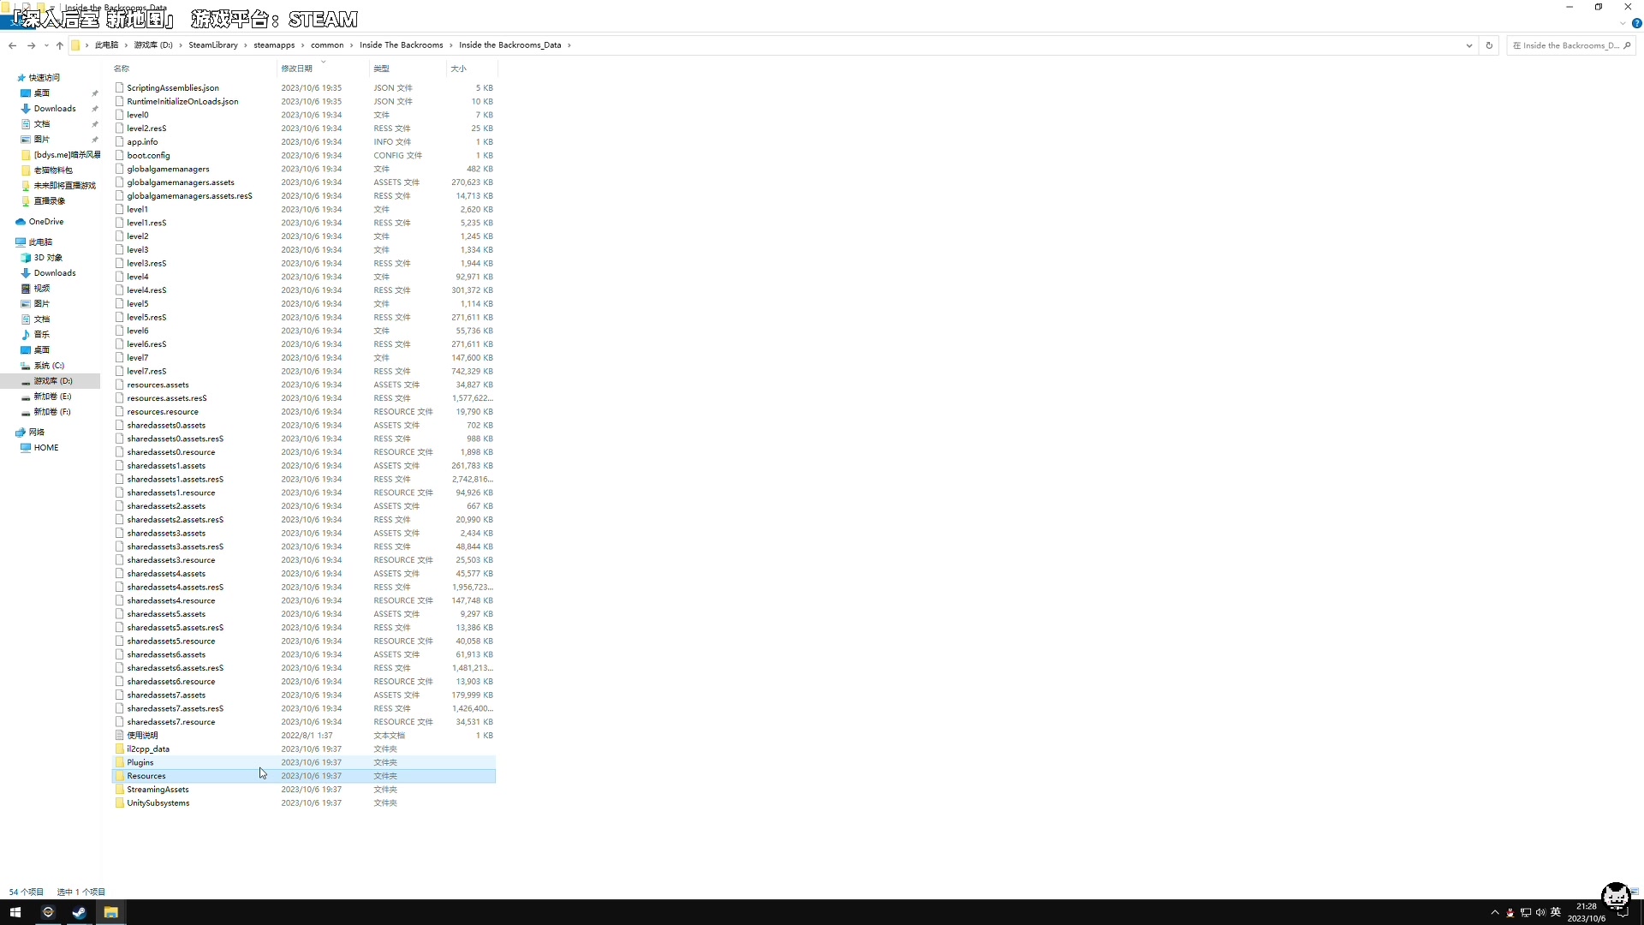Select 系统 (C:) drive in sidebar

[49, 366]
